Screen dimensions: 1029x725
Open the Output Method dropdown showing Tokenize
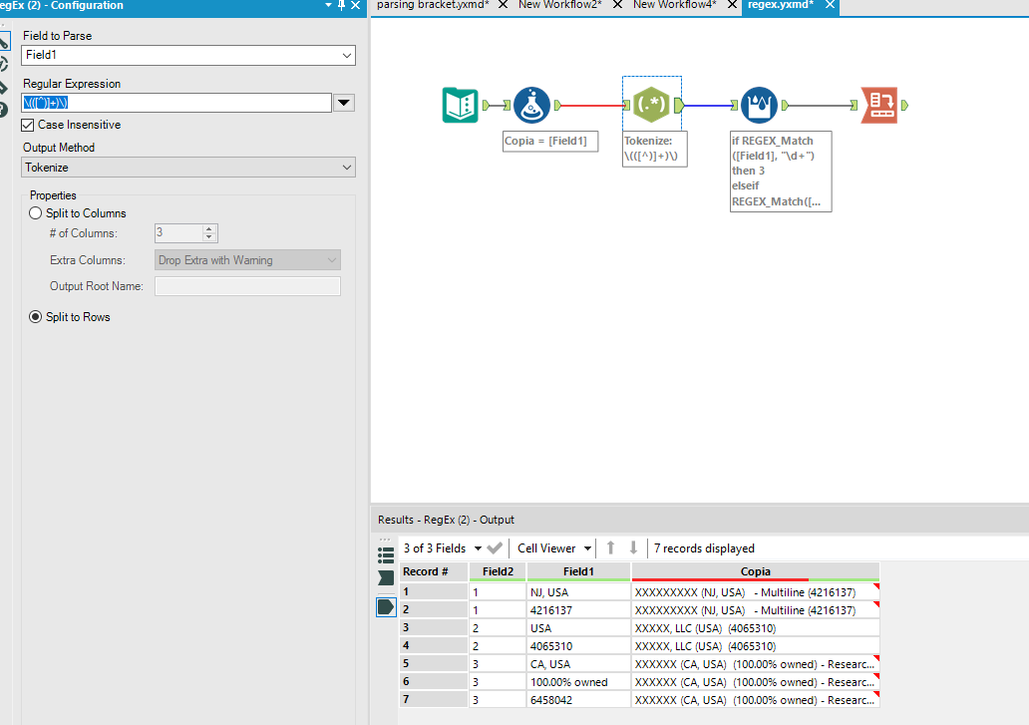(344, 168)
